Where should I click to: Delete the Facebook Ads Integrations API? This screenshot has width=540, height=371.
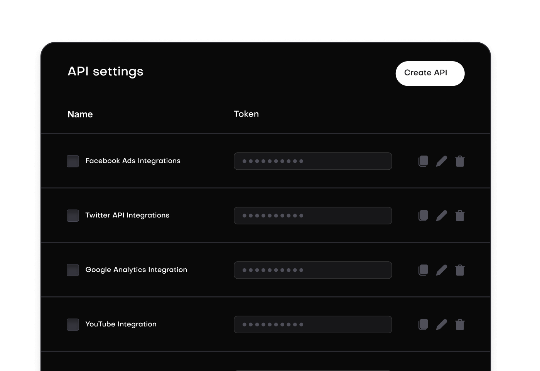[x=460, y=161]
